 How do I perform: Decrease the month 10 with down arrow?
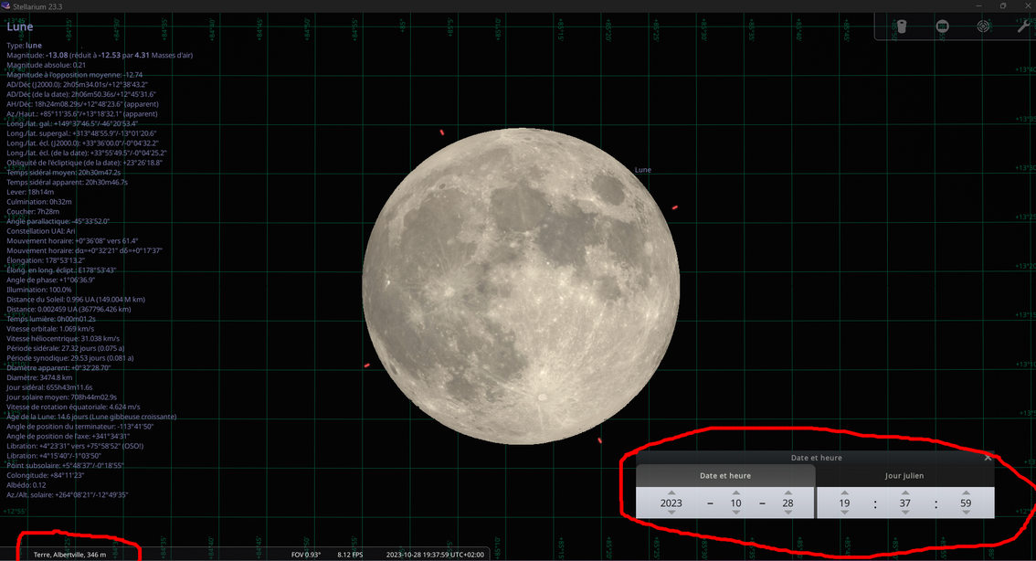tap(736, 513)
